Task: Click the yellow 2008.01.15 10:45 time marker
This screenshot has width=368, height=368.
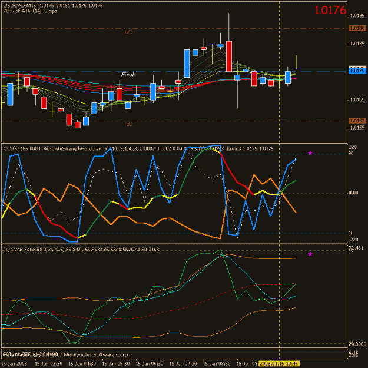Action: [279, 364]
